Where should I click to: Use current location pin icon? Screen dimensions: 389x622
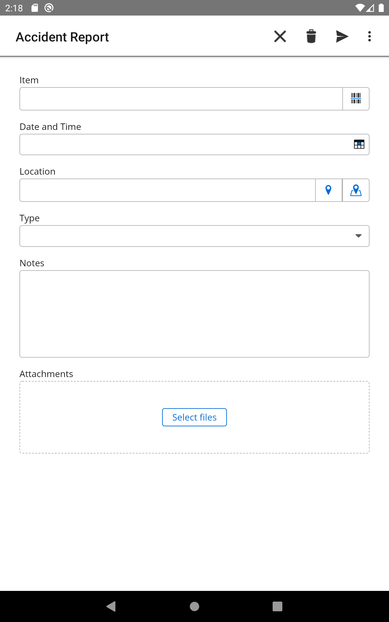click(x=328, y=190)
